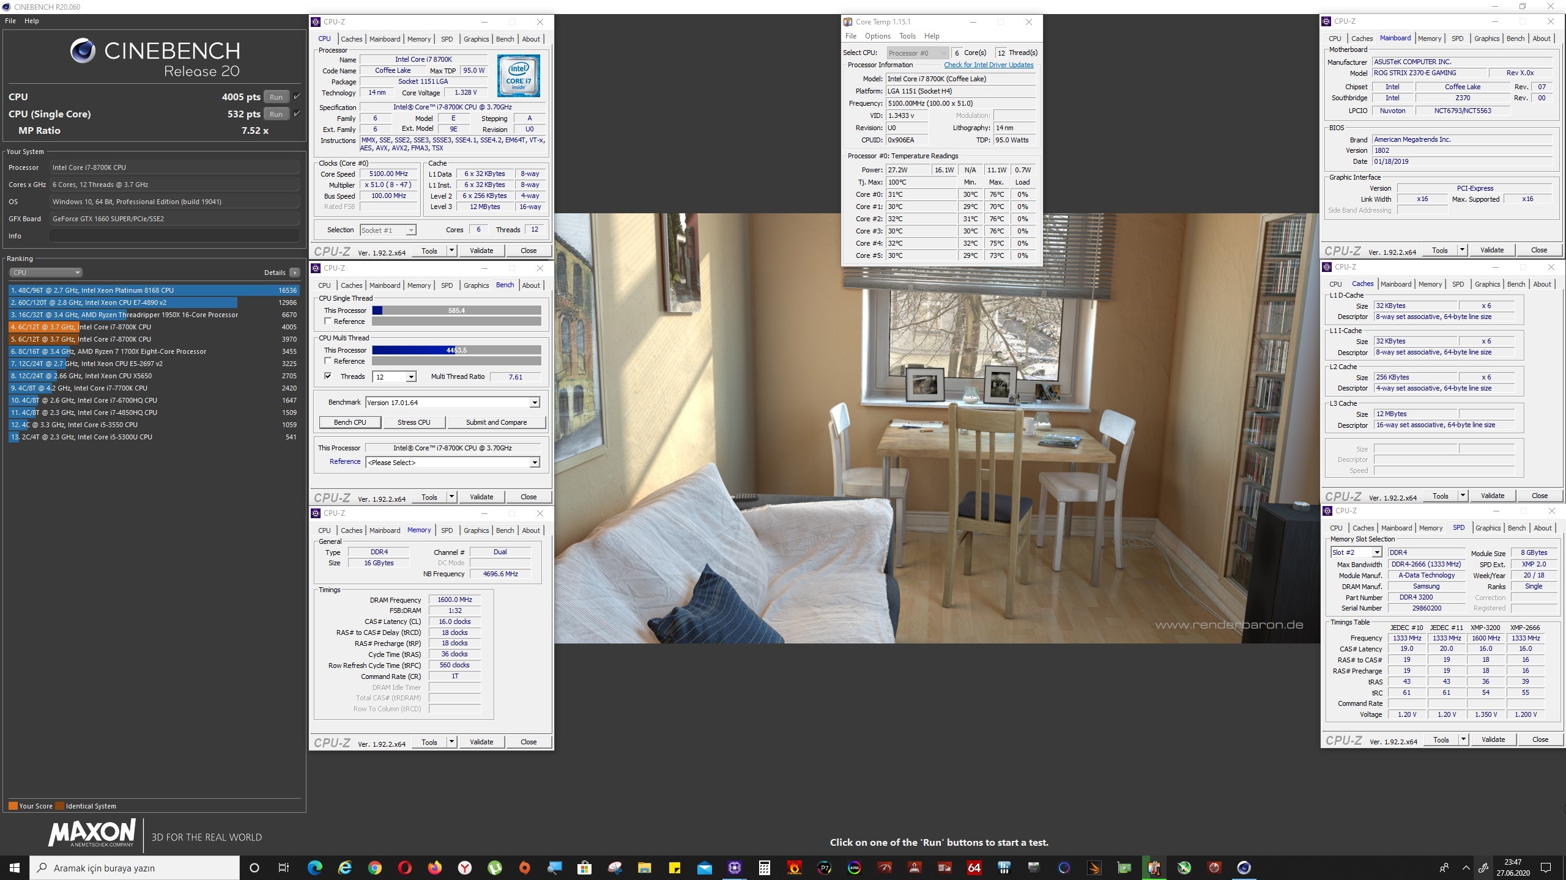Image resolution: width=1566 pixels, height=880 pixels.
Task: Show hidden system tray icons
Action: tap(1466, 867)
